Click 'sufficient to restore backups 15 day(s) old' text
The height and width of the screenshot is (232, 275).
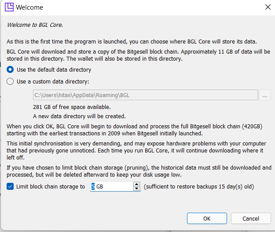(199, 187)
